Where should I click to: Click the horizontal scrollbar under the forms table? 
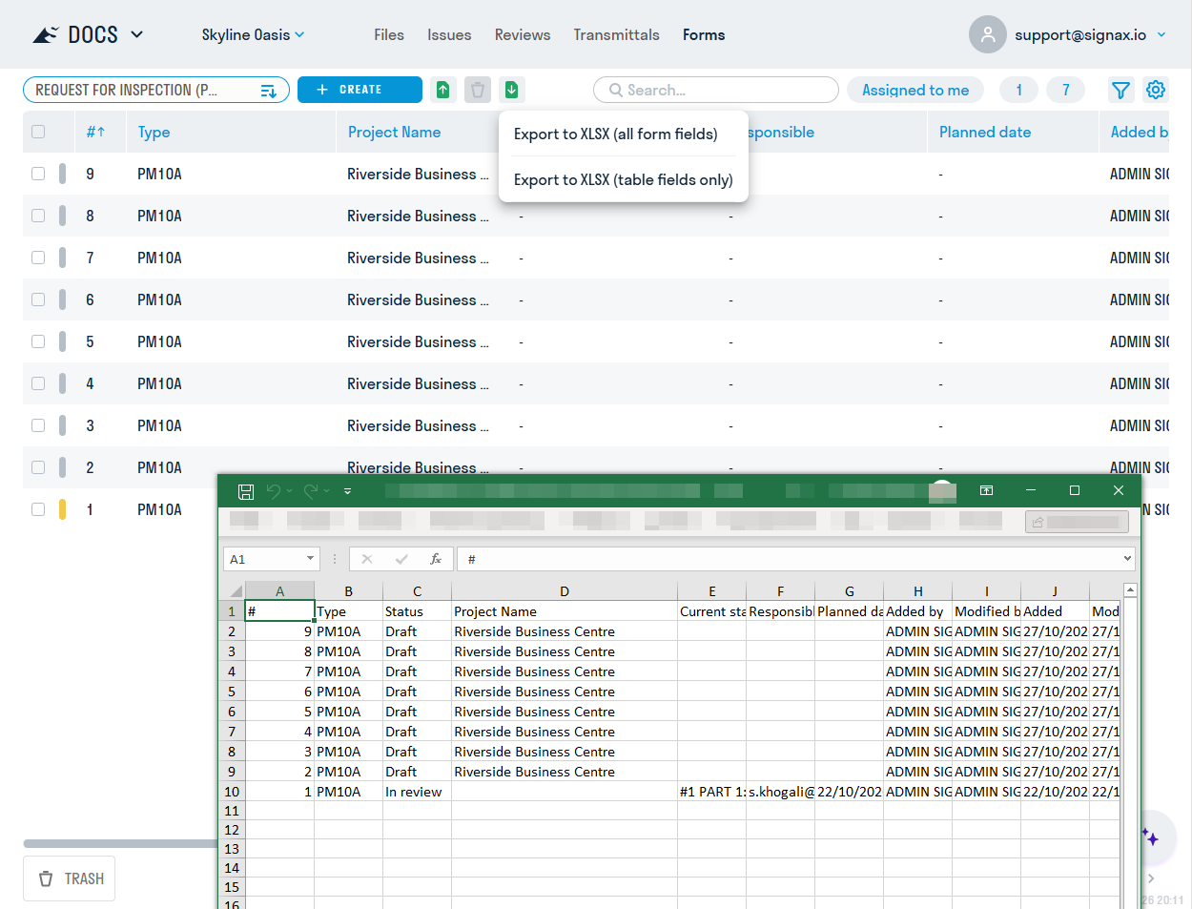121,843
